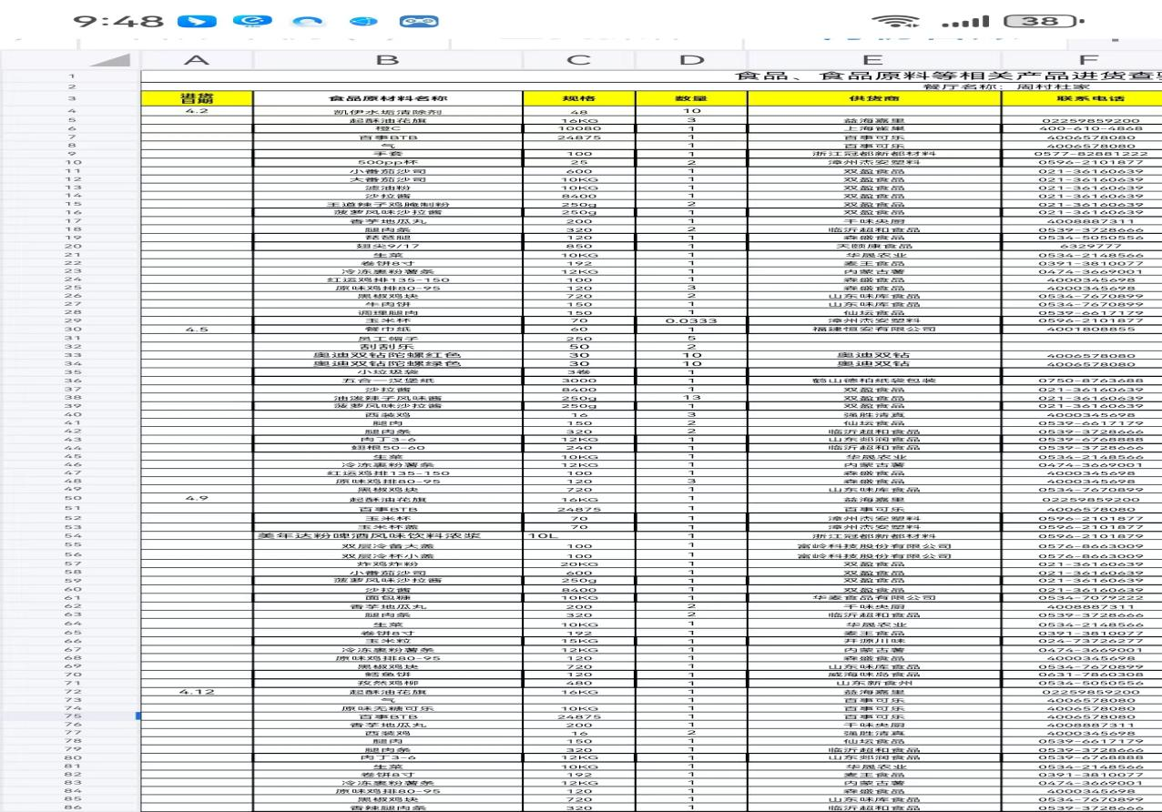The image size is (1162, 812).
Task: Select the 刮刮乐 item cell
Action: click(x=387, y=347)
